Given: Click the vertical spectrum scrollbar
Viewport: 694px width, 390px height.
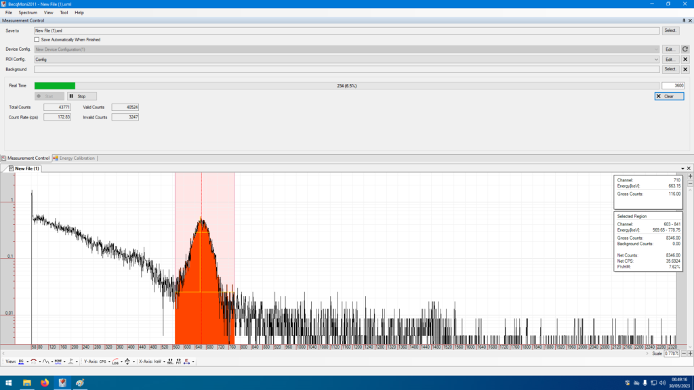Looking at the screenshot, I should 690,267.
